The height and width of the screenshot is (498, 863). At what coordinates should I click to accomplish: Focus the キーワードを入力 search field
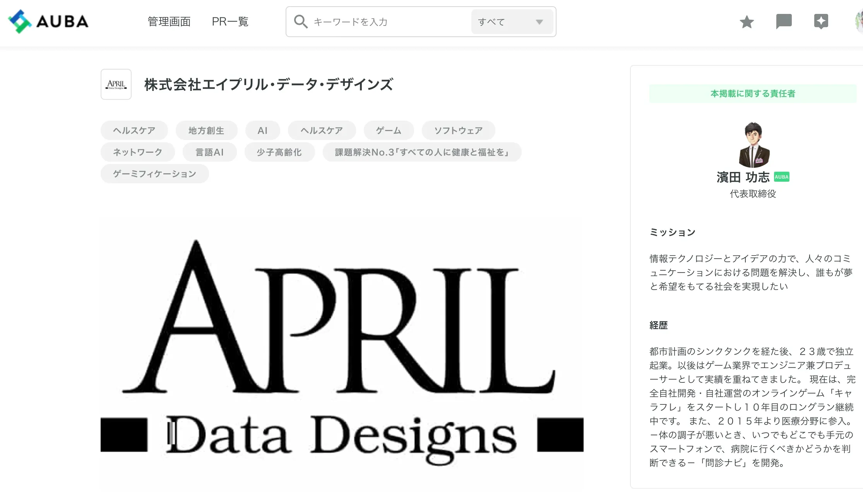coord(389,22)
